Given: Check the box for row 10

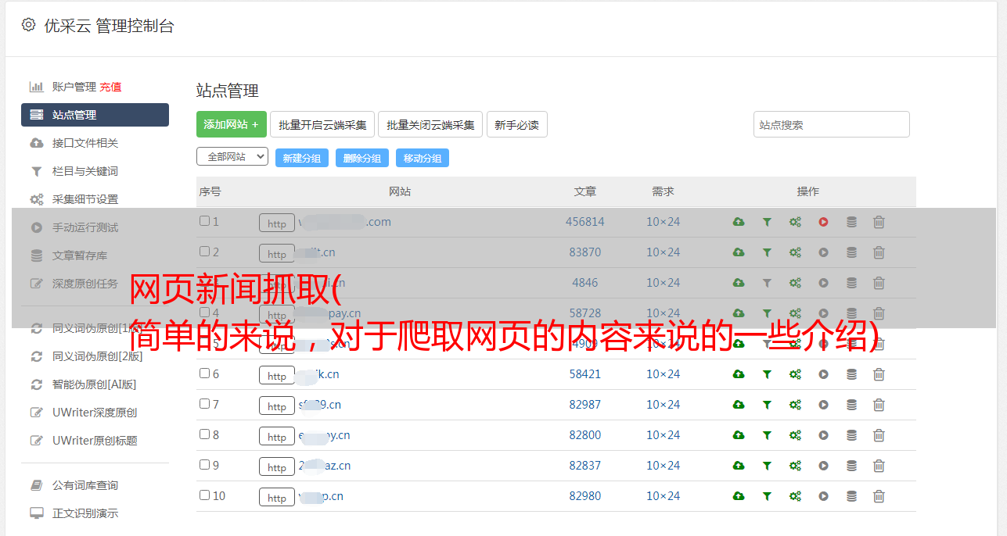Looking at the screenshot, I should (x=204, y=495).
